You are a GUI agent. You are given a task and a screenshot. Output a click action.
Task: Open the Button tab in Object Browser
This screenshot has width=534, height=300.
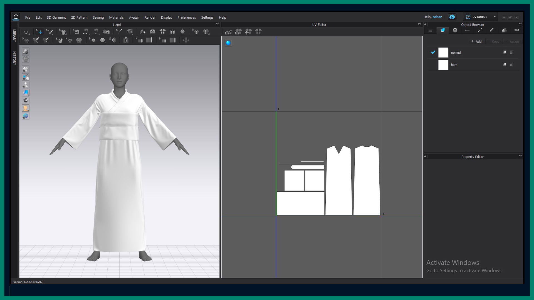pos(455,30)
